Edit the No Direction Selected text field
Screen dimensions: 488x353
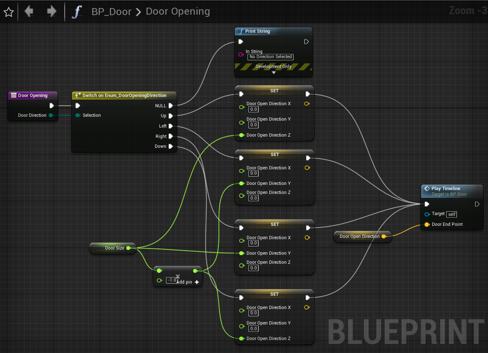tap(270, 56)
